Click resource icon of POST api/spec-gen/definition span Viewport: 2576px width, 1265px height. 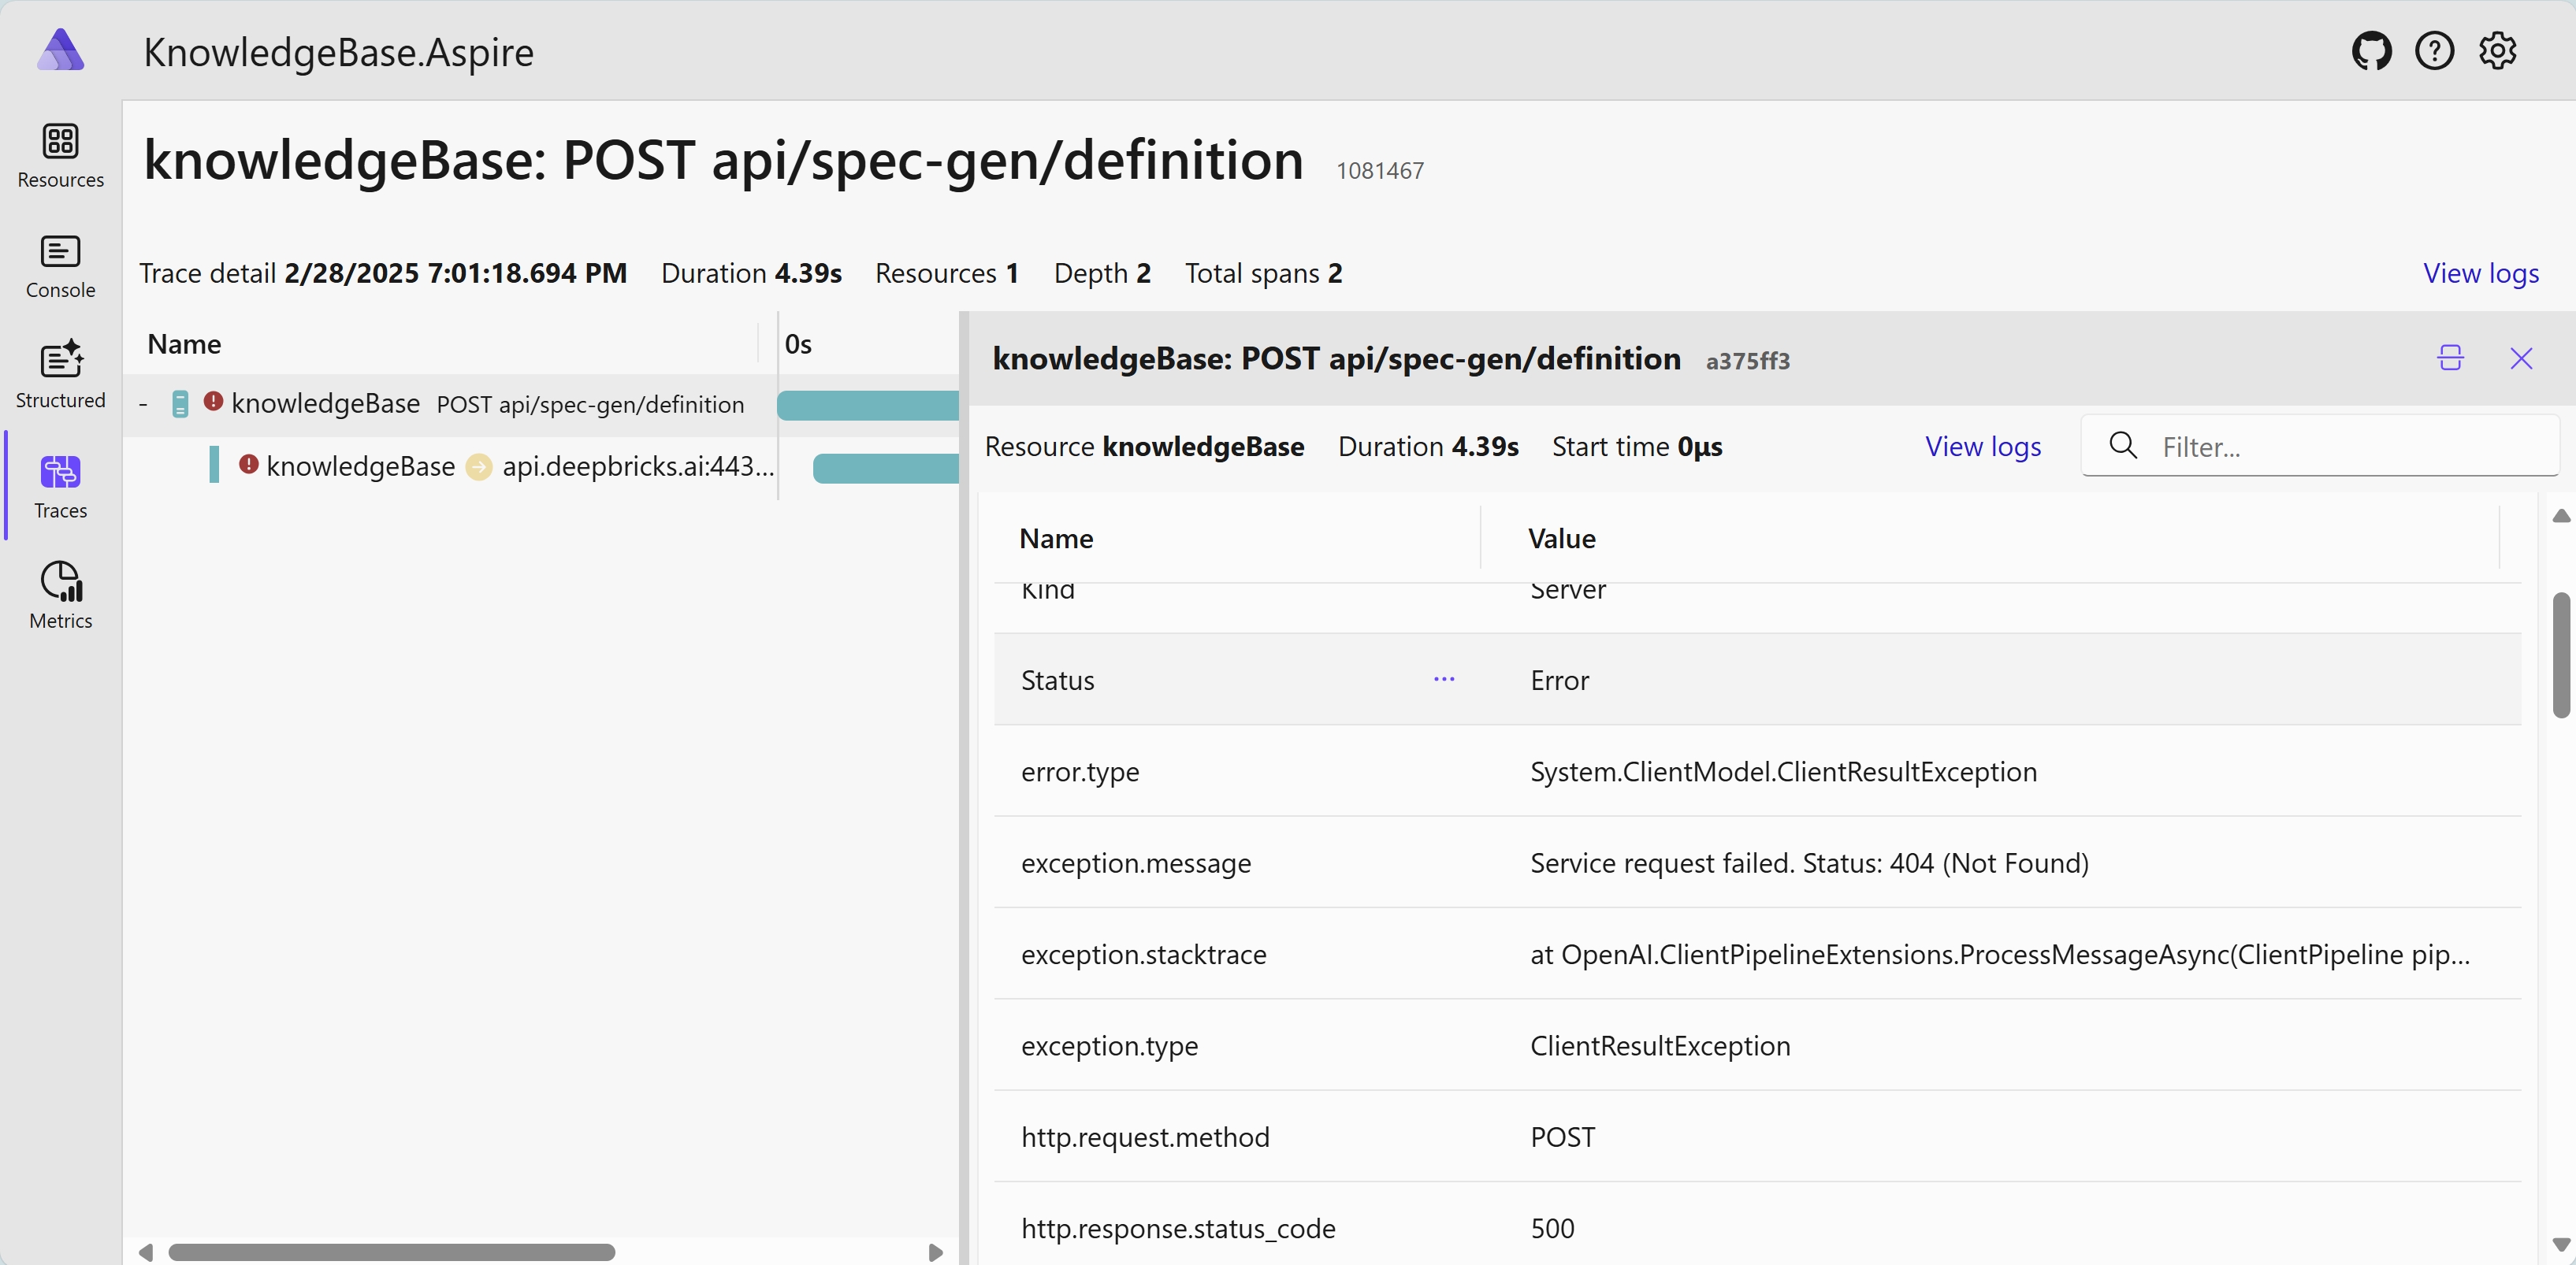click(180, 403)
